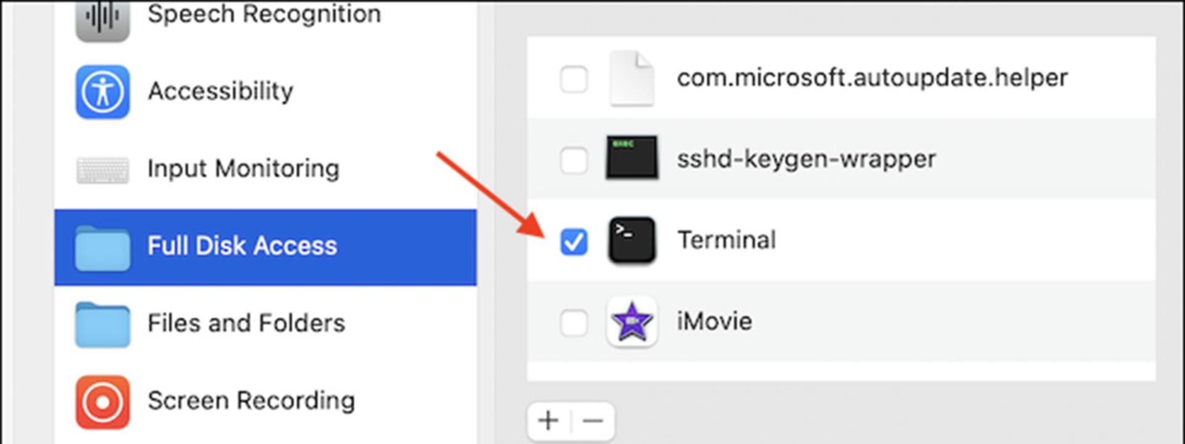
Task: Click the com.microsoft.autoupdate.helper document icon
Action: pos(631,78)
